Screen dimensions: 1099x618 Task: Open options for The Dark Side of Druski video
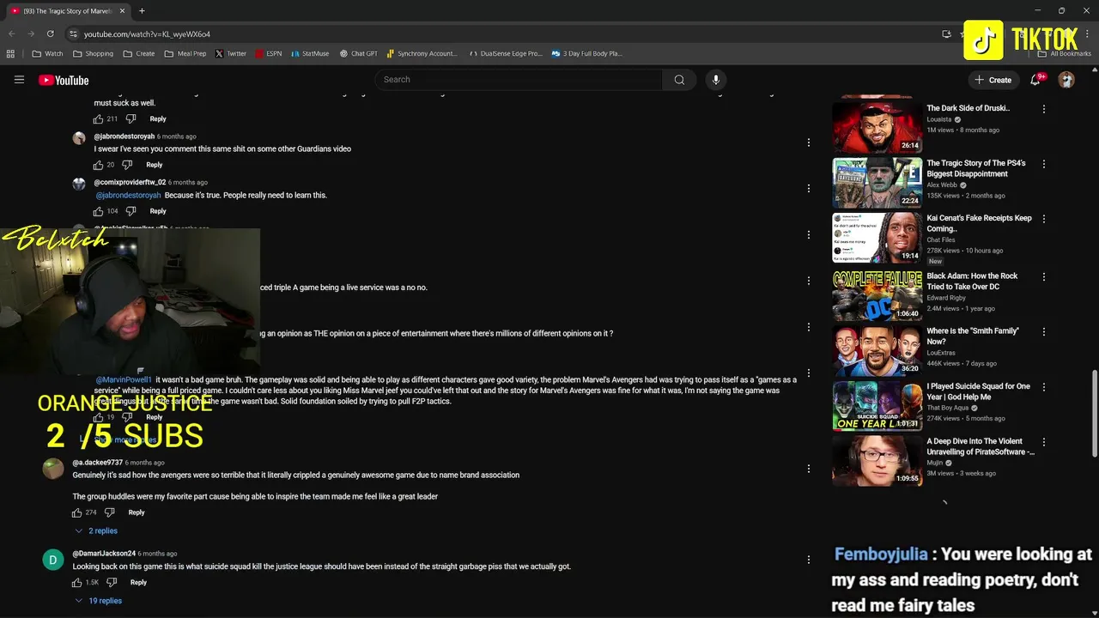[x=1044, y=109]
